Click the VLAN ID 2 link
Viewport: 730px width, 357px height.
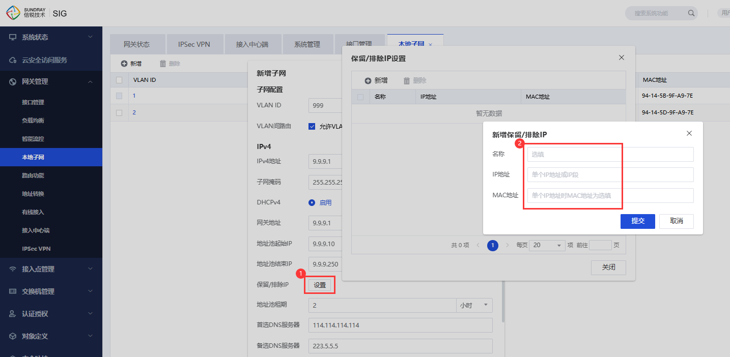[134, 112]
